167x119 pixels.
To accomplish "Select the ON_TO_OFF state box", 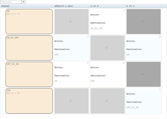I will (x=29, y=48).
